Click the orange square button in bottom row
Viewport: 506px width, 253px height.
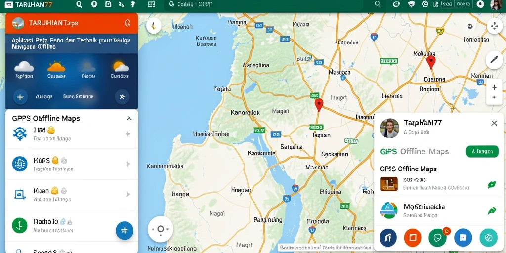pyautogui.click(x=413, y=238)
